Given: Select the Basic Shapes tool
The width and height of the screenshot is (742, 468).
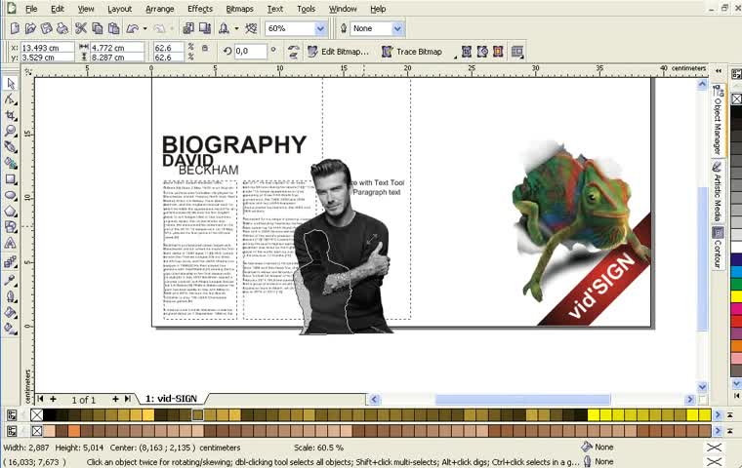Looking at the screenshot, I should pos(11,227).
